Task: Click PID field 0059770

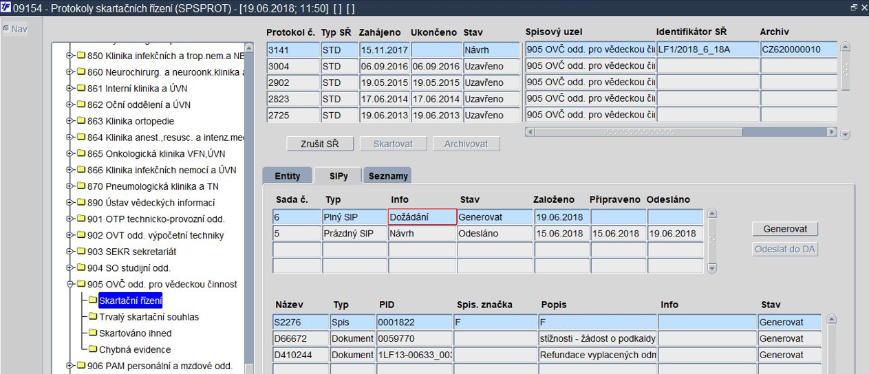Action: tap(414, 338)
